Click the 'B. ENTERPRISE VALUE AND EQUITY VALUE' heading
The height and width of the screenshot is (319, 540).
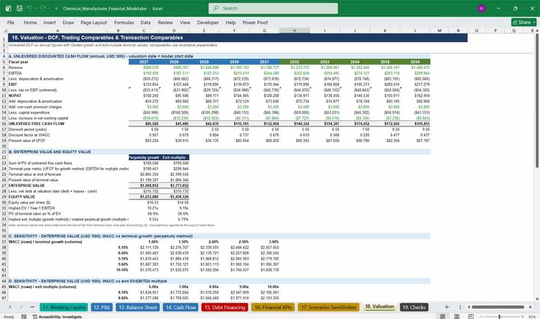click(x=50, y=151)
